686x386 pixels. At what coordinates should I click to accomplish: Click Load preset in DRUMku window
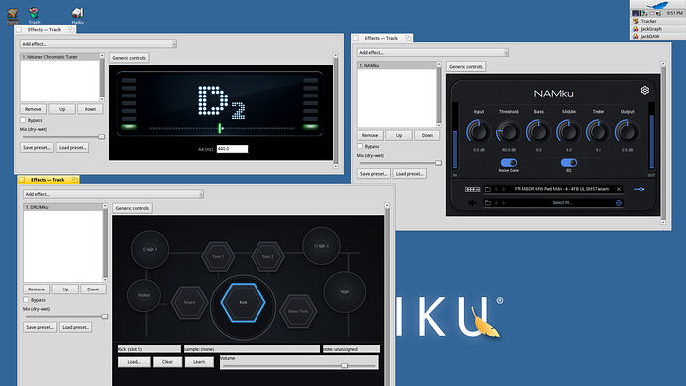76,327
